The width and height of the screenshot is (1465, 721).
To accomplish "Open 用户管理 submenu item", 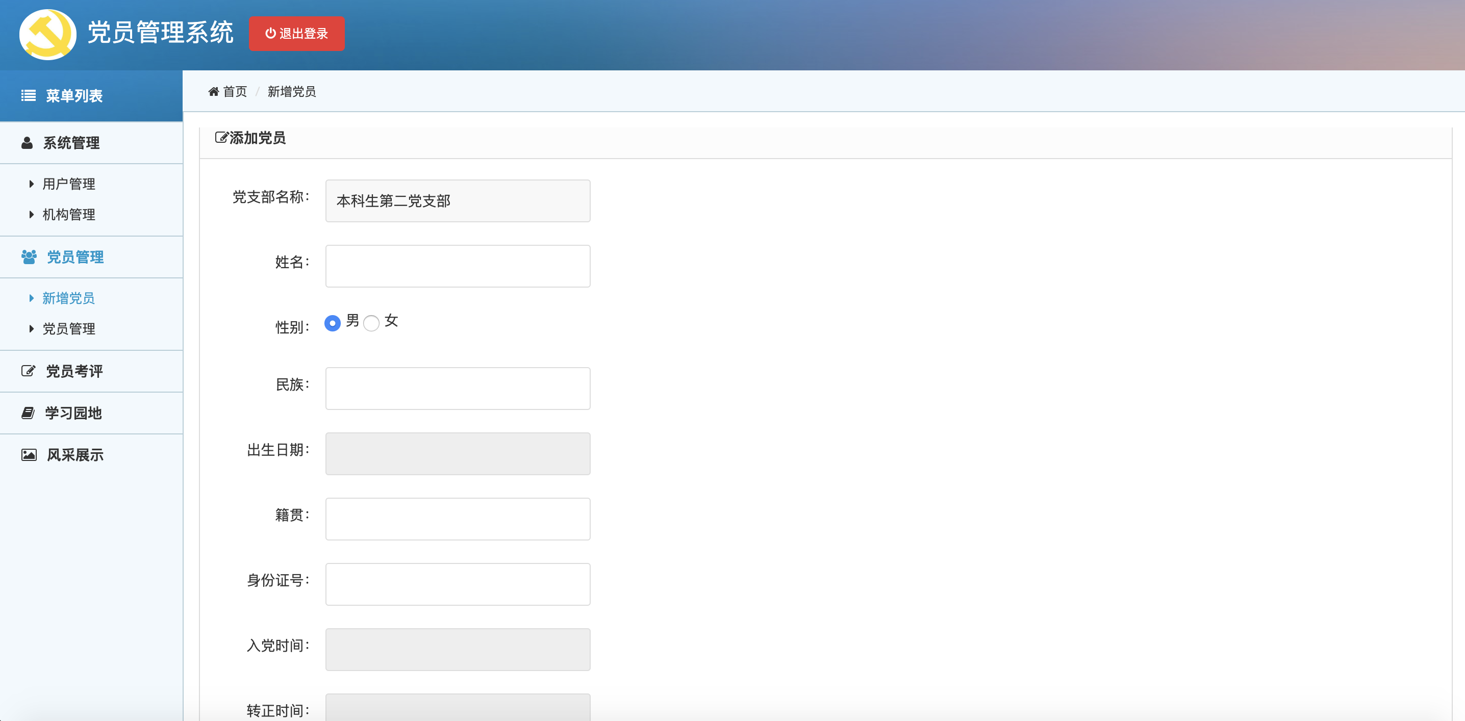I will click(x=69, y=184).
